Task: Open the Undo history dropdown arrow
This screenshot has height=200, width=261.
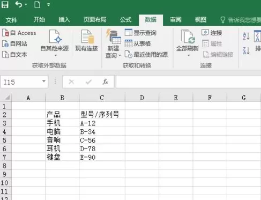Action: tap(26, 4)
